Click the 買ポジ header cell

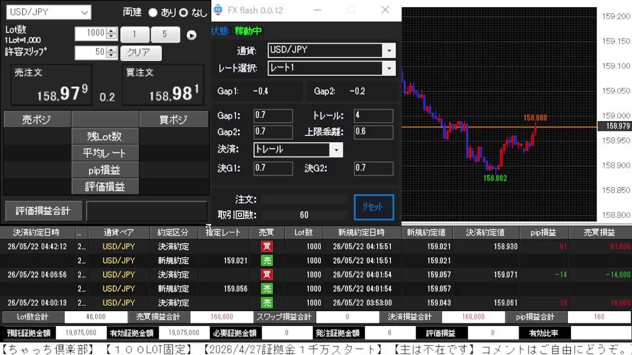174,119
